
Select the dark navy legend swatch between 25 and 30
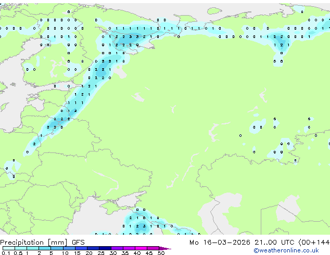105,248
